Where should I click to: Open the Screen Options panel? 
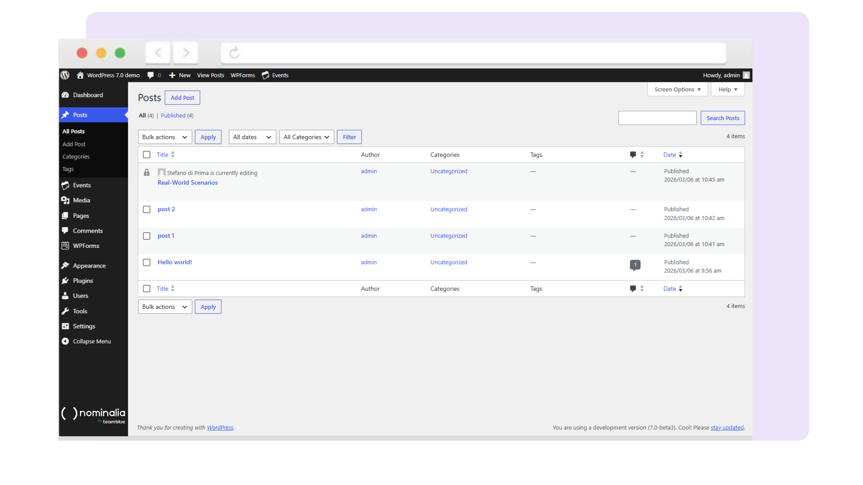(677, 89)
